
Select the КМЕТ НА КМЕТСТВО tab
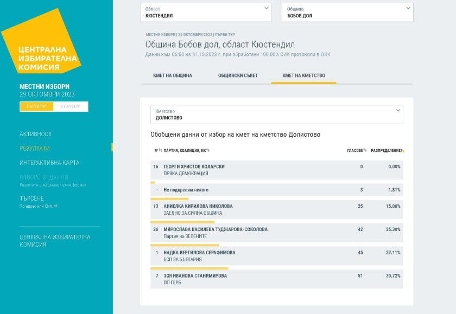pyautogui.click(x=303, y=75)
